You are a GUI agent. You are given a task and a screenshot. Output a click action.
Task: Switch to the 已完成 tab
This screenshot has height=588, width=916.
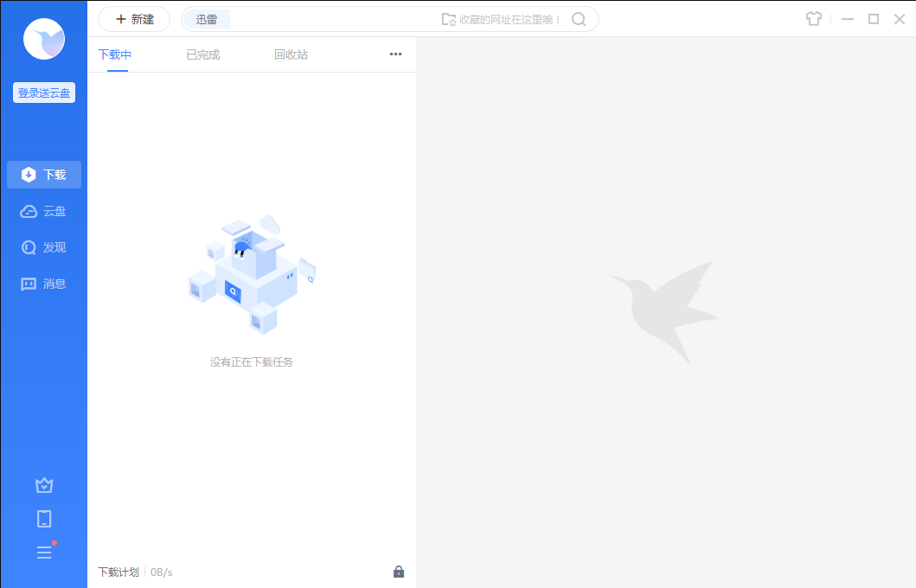(202, 54)
